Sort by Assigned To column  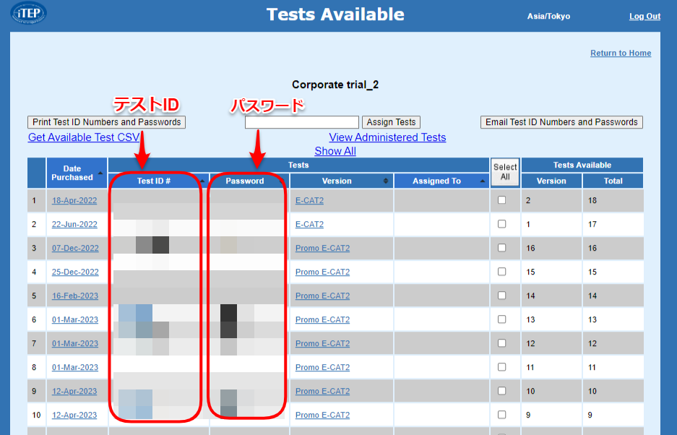click(441, 181)
